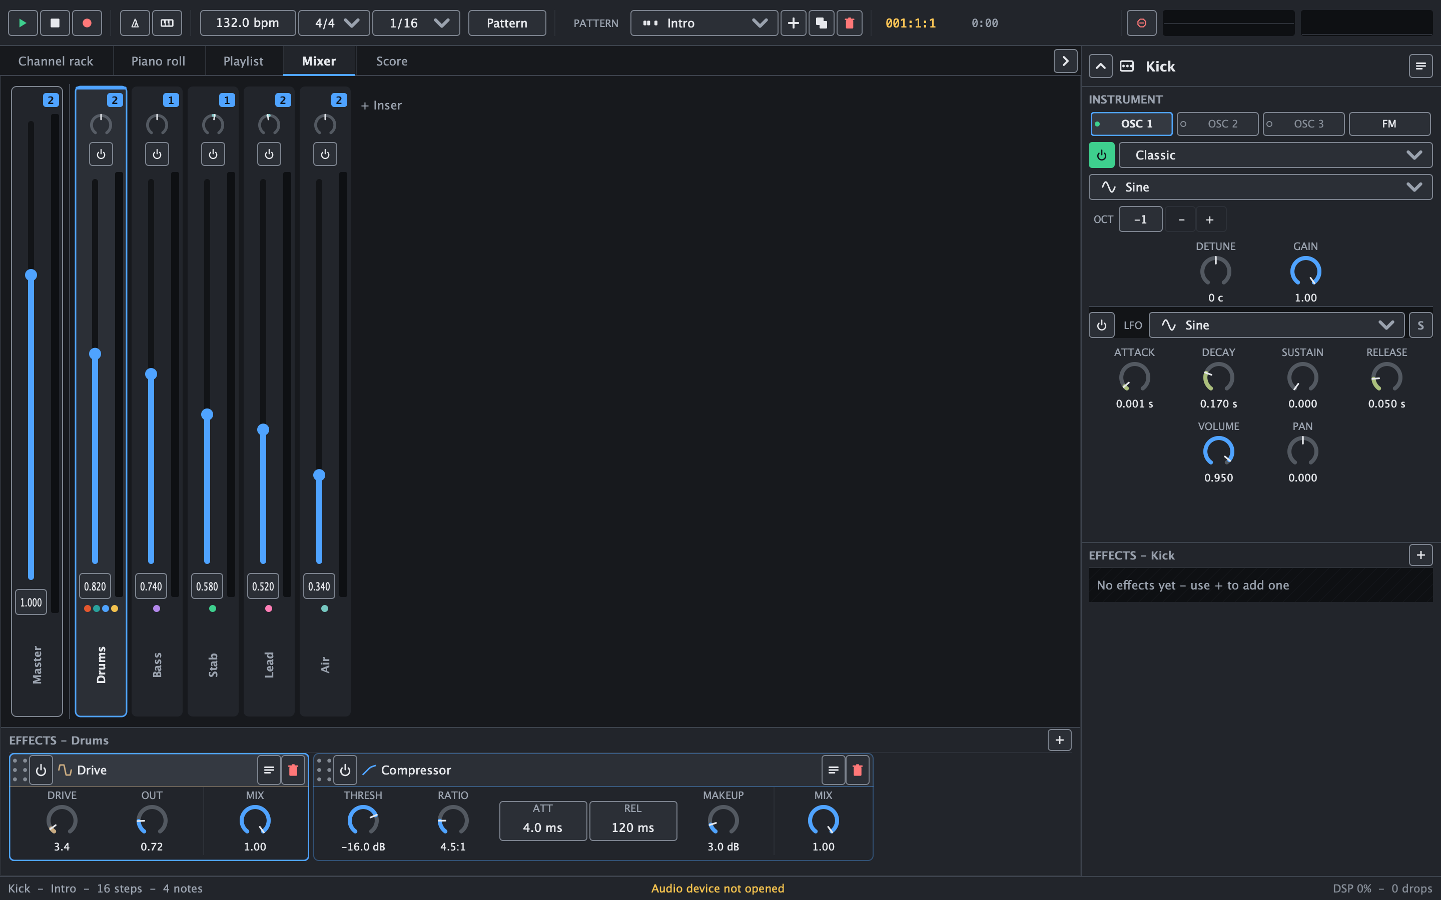The height and width of the screenshot is (900, 1441).
Task: Arm recording with the record button
Action: click(87, 23)
